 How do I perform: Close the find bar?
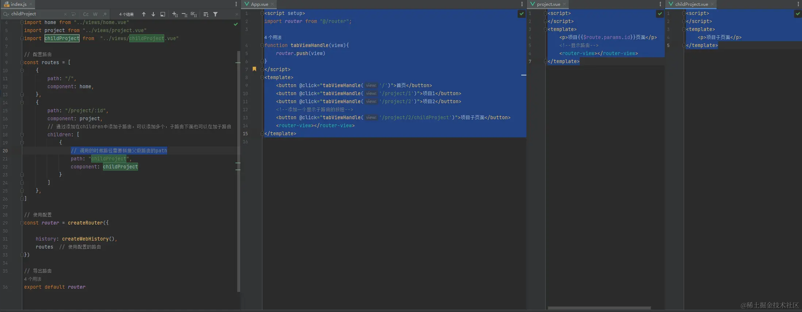coord(237,14)
